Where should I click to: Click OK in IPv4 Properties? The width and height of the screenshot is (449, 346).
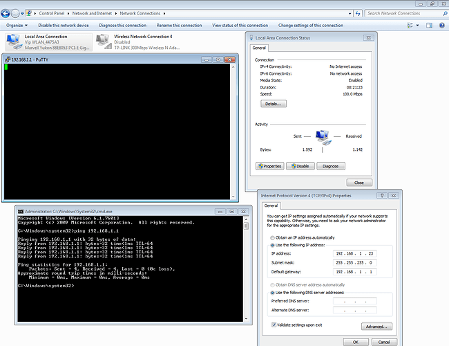coord(356,342)
